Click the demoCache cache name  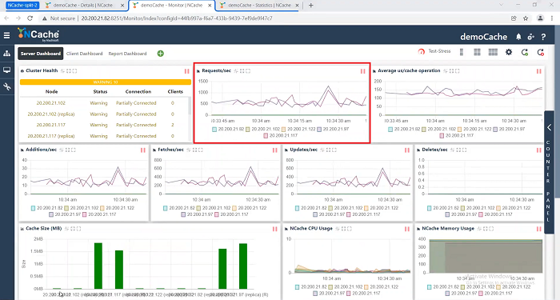[x=483, y=37]
